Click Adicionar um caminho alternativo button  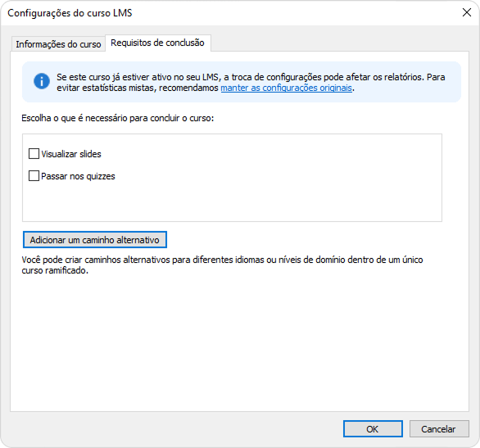[x=94, y=240]
